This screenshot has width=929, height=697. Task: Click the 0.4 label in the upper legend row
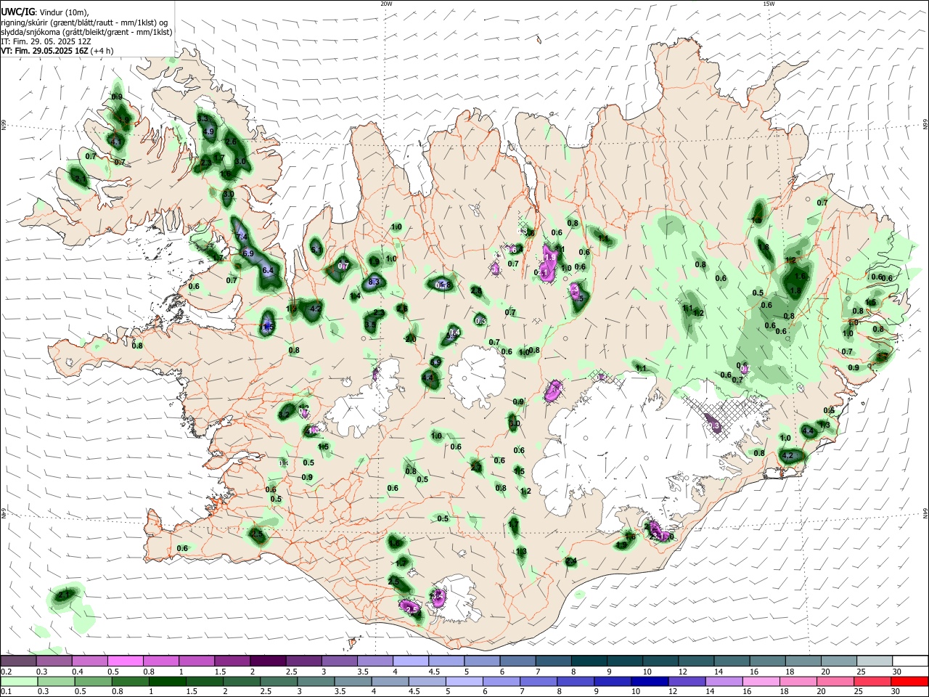[x=78, y=672]
